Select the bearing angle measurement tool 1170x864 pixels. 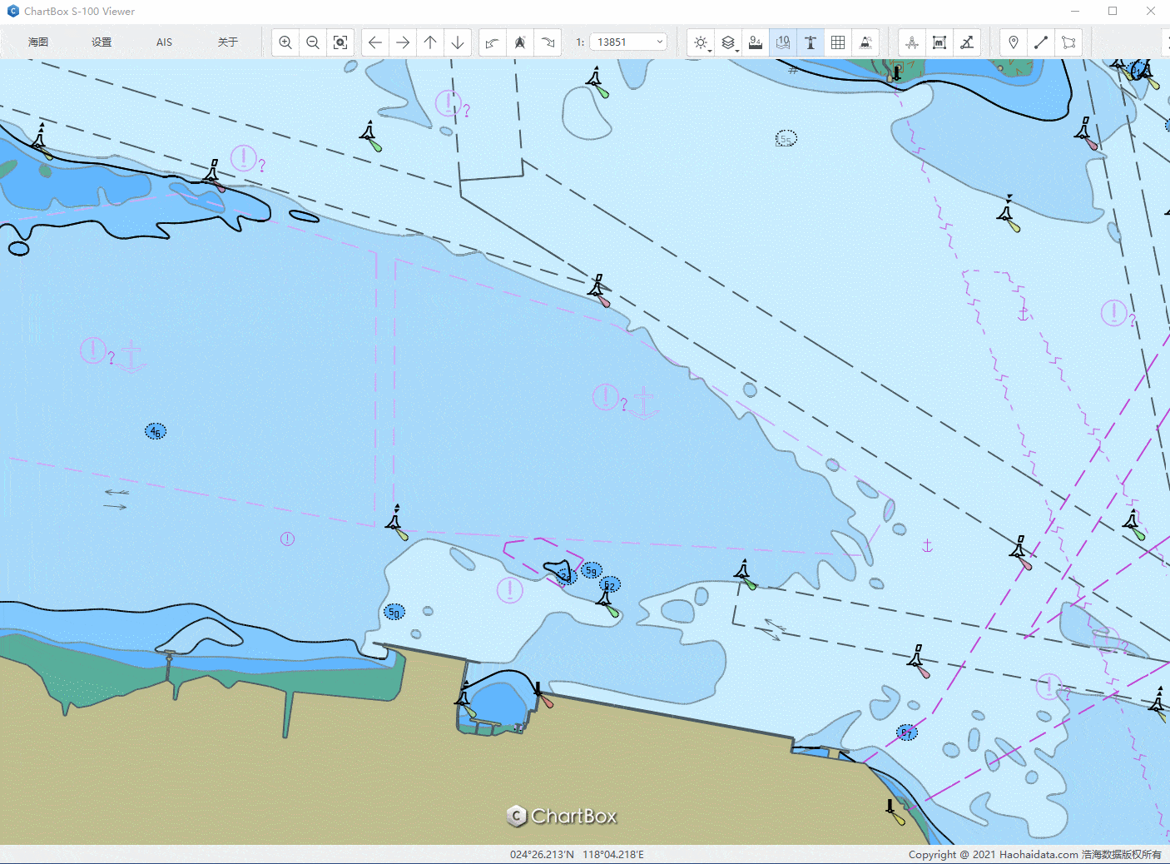tap(967, 42)
